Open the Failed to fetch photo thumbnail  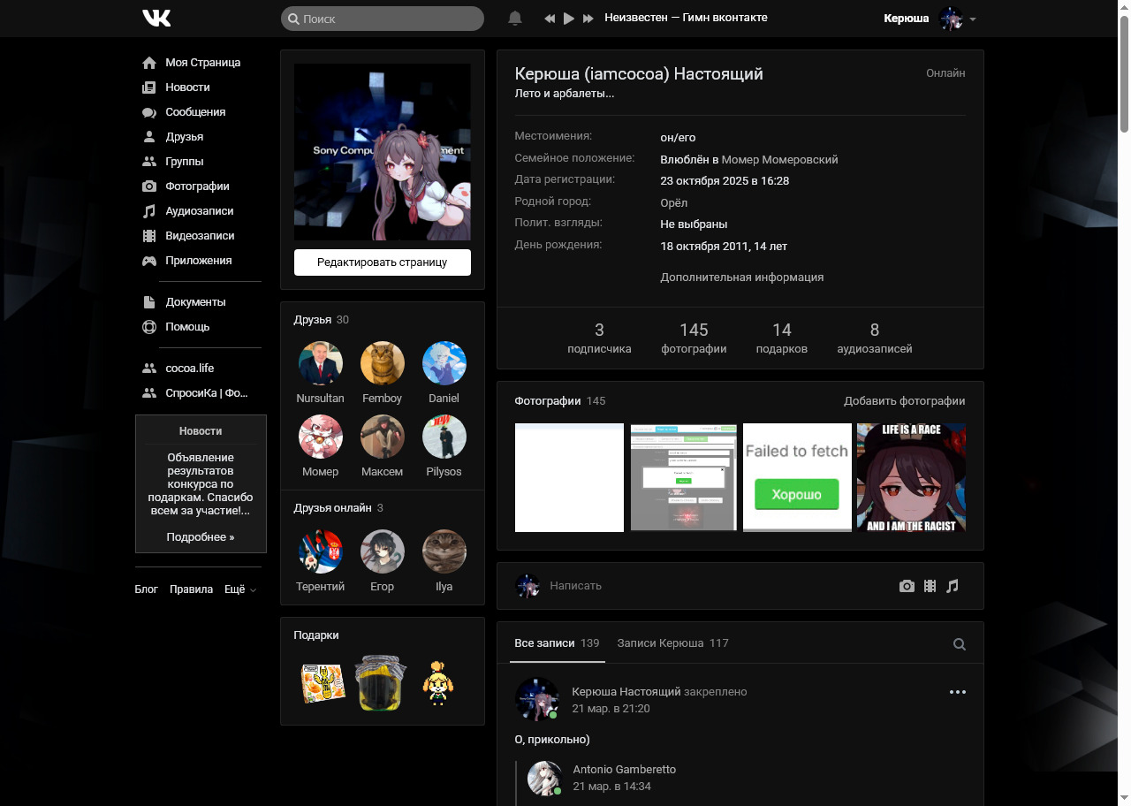click(x=797, y=477)
